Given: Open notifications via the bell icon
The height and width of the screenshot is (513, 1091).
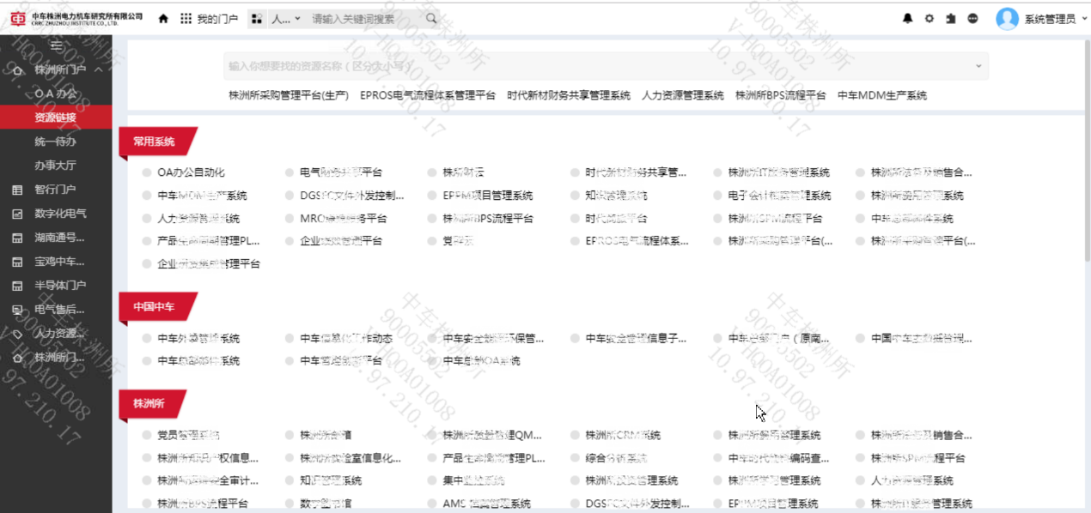Looking at the screenshot, I should click(x=908, y=18).
